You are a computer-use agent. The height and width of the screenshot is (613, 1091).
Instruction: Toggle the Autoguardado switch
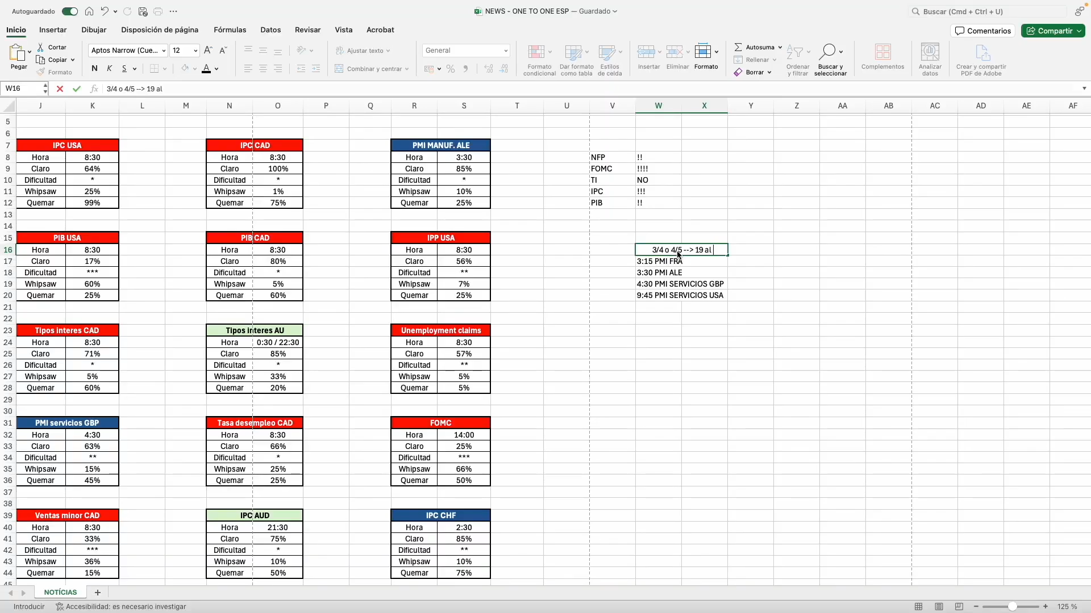tap(70, 11)
